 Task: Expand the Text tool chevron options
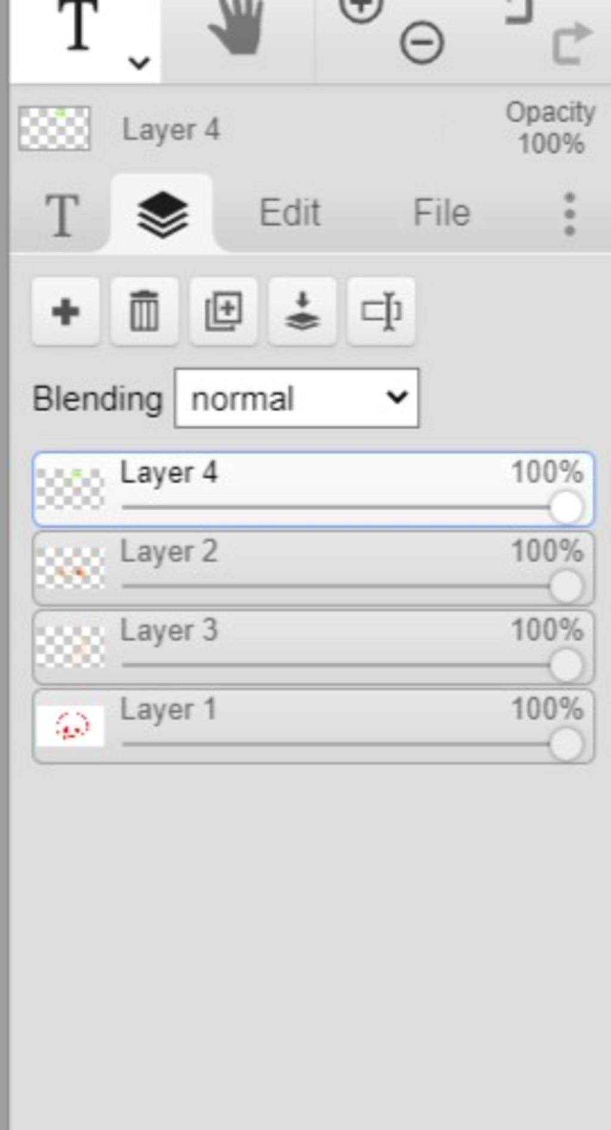[x=139, y=62]
